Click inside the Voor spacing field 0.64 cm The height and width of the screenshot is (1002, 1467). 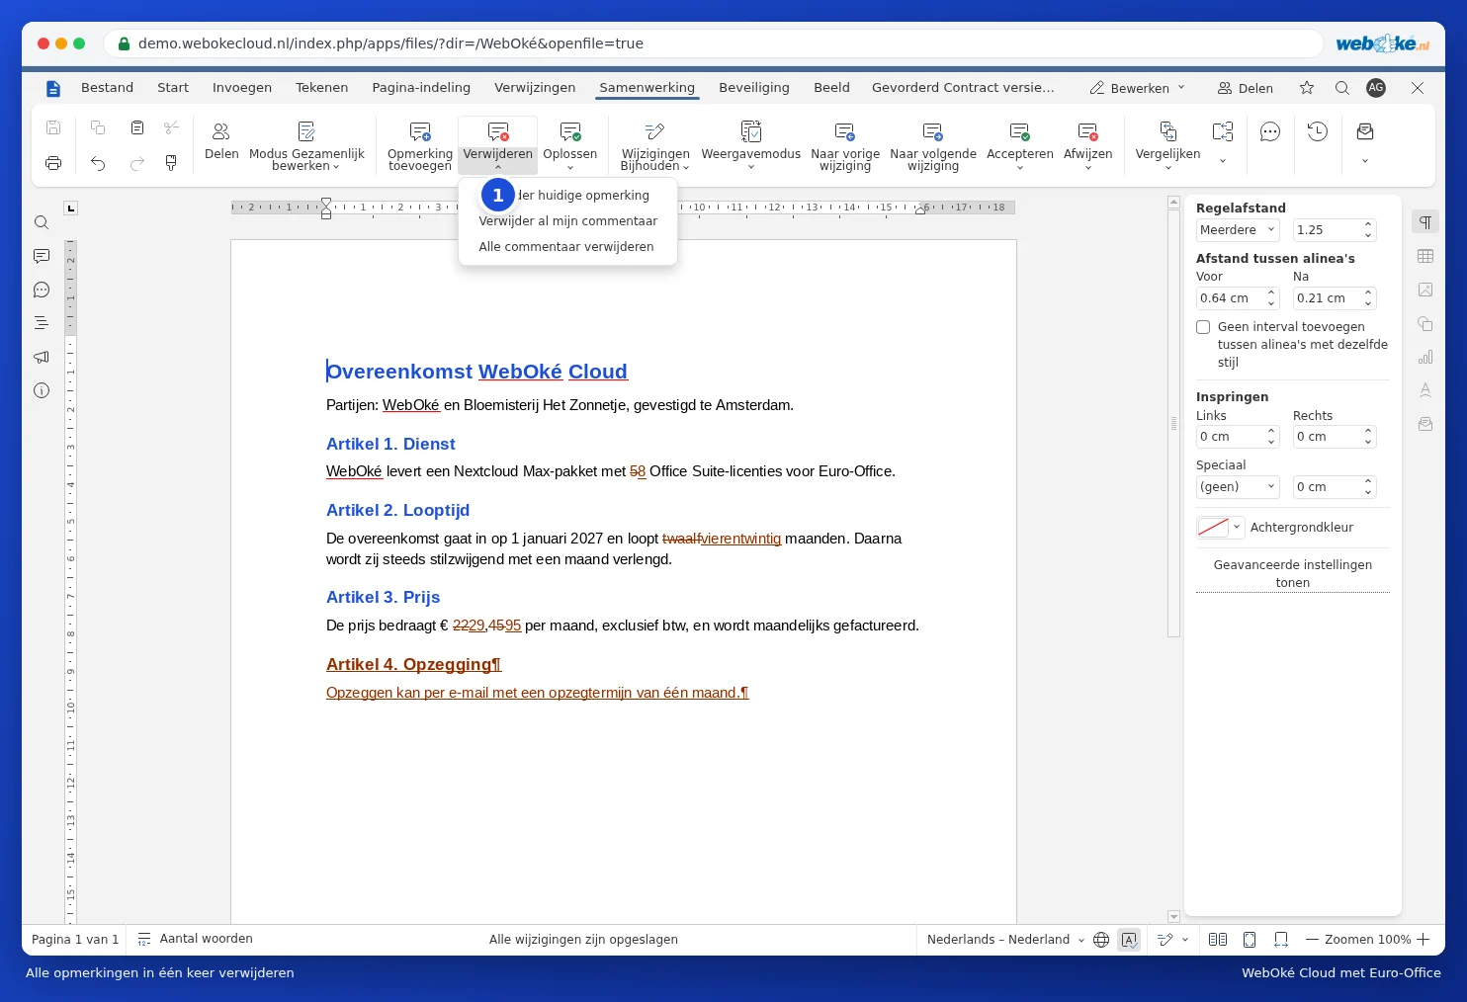pos(1231,298)
